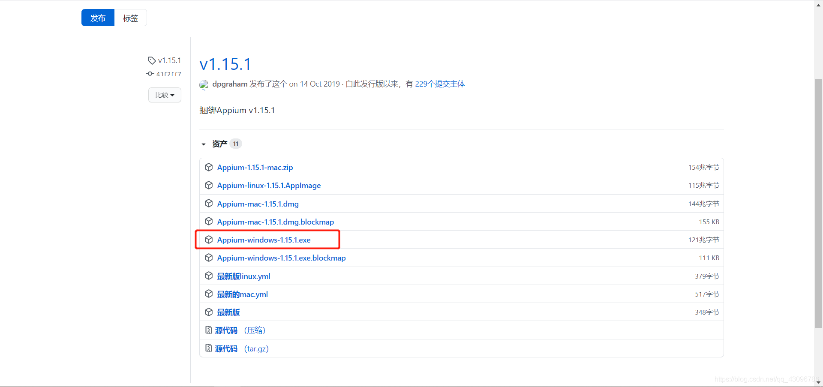Screen dimensions: 823x387
Task: Click package icon of Appium-linux-1.15.1.AppImage
Action: (209, 185)
